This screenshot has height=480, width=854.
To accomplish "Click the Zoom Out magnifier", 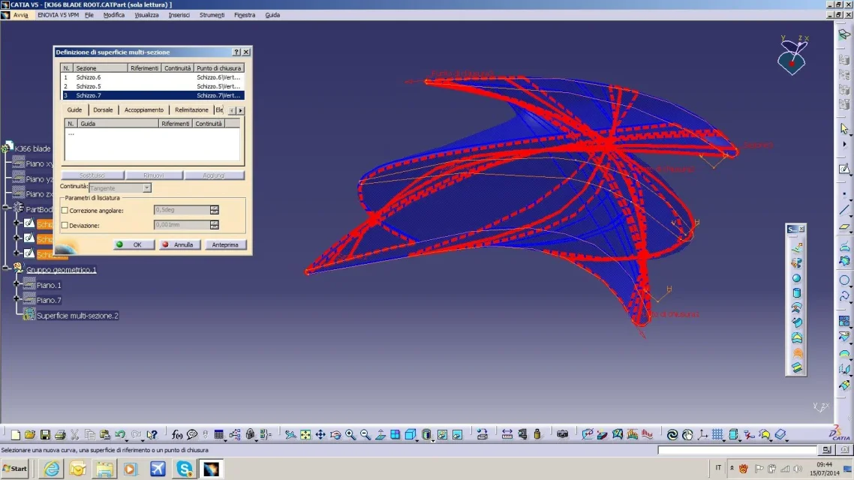I will [365, 434].
